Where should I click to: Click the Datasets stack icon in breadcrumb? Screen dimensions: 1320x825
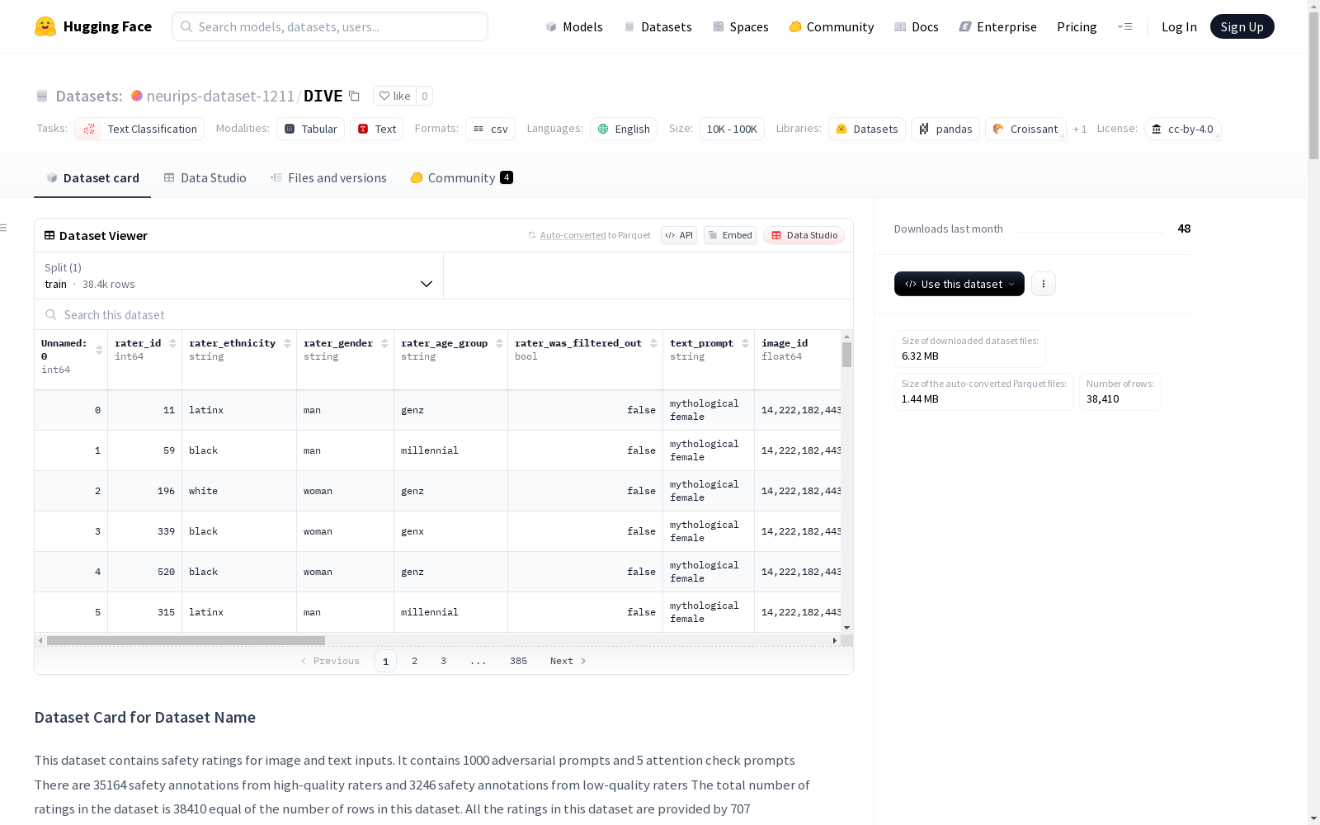coord(42,96)
